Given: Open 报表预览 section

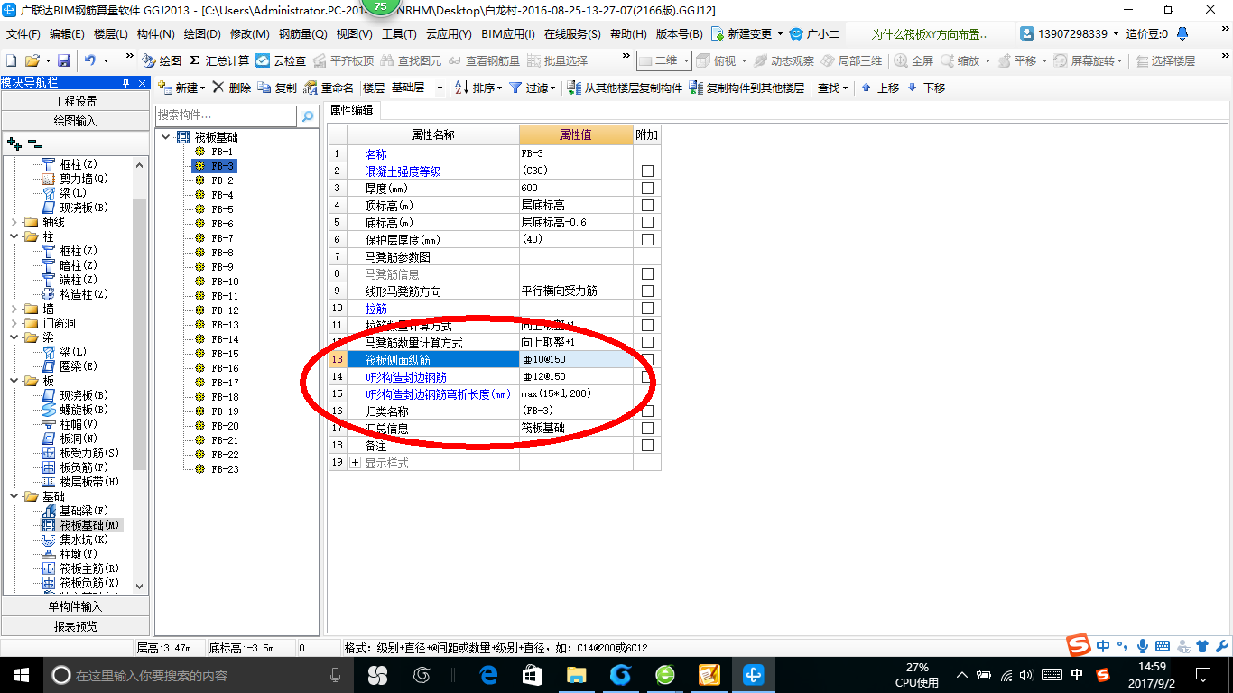Looking at the screenshot, I should (76, 625).
